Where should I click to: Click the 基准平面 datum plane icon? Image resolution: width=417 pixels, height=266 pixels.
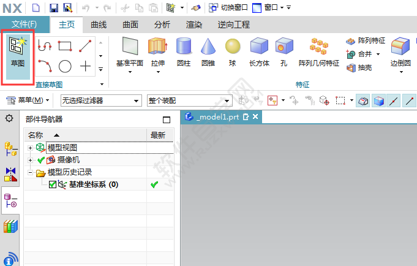(130, 47)
